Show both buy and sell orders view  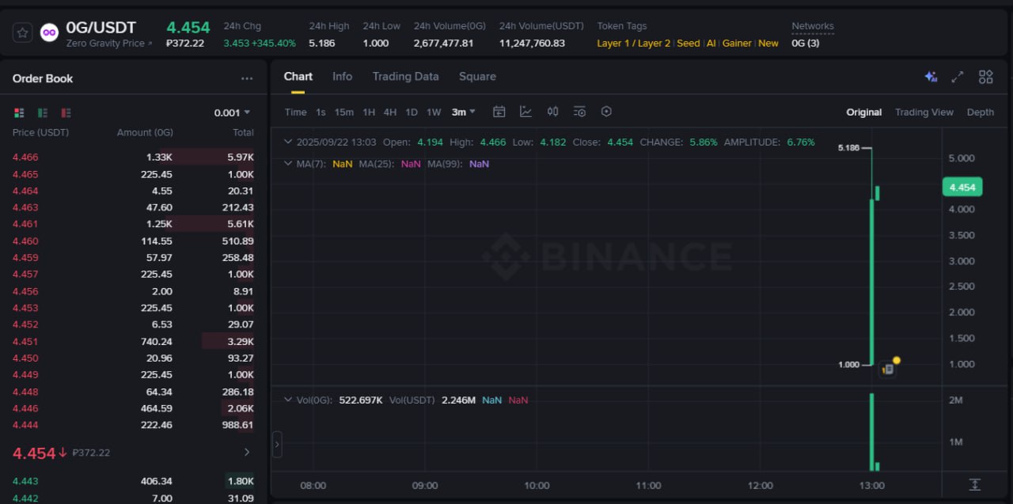(19, 112)
